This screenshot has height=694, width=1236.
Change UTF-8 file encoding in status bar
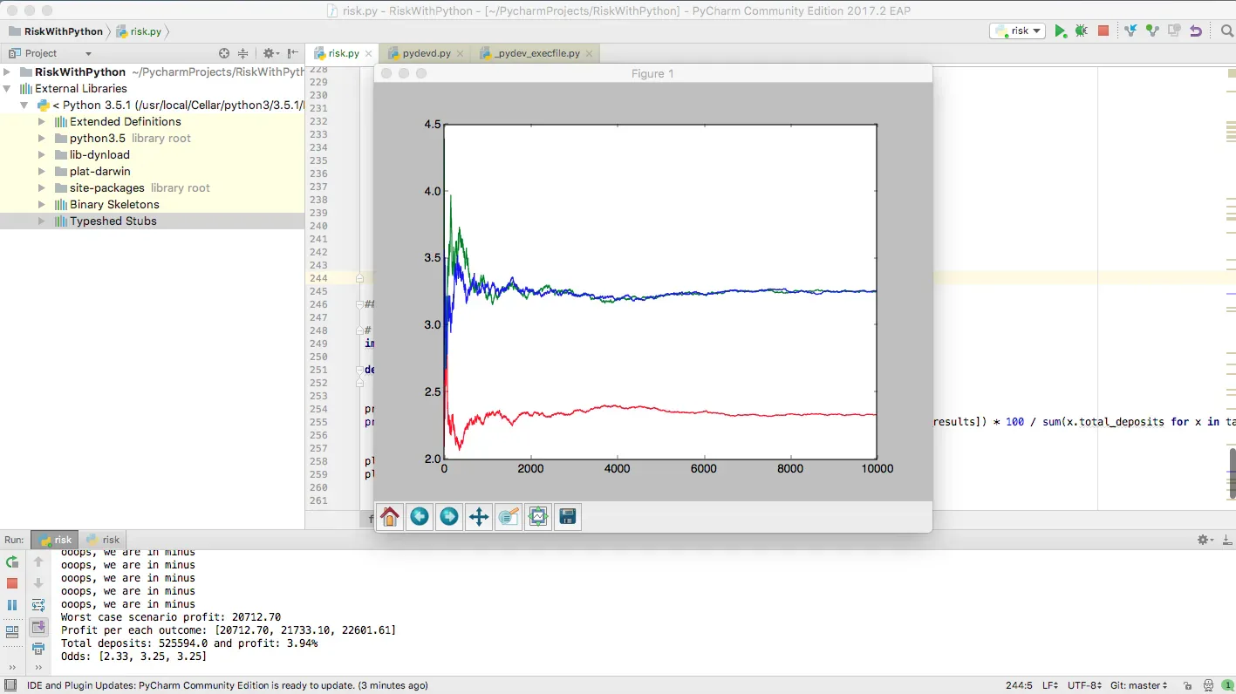pyautogui.click(x=1083, y=685)
